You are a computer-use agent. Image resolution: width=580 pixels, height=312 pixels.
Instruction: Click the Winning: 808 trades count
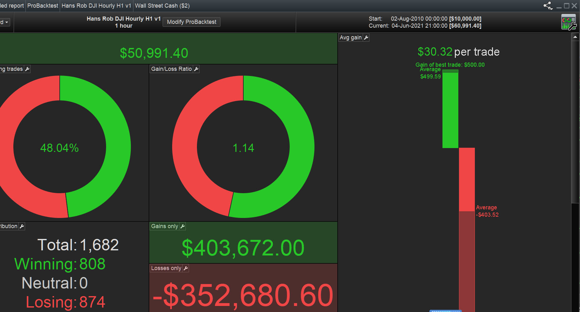pos(60,264)
